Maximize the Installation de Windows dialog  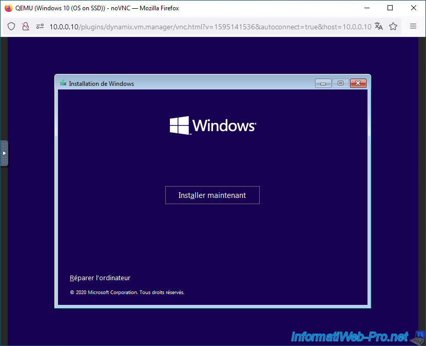(x=340, y=83)
